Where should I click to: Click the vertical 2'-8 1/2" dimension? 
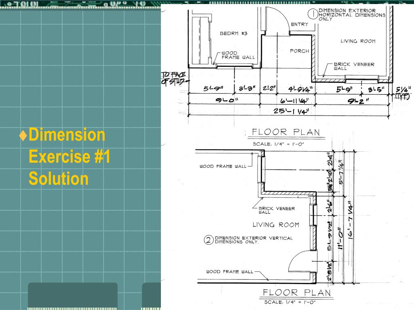tap(330, 272)
